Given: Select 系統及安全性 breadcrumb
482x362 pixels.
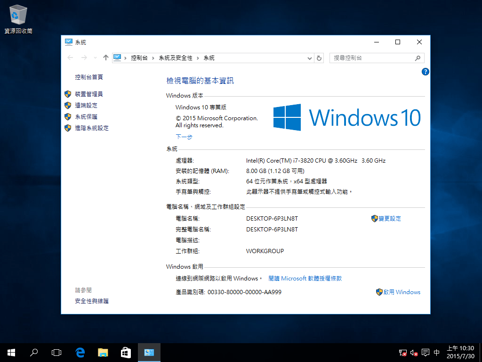Looking at the screenshot, I should [176, 58].
